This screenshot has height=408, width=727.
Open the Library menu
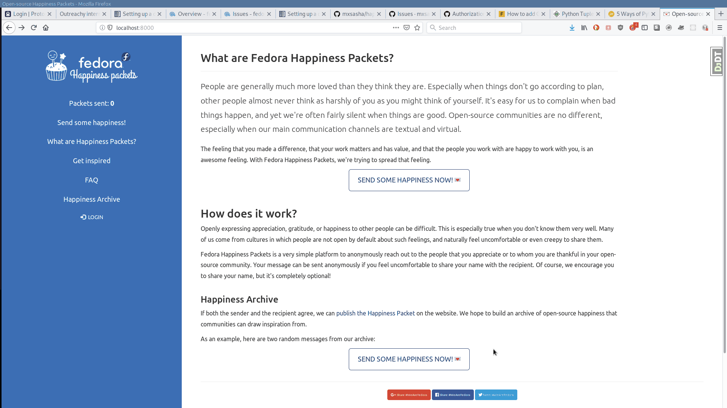coord(584,28)
